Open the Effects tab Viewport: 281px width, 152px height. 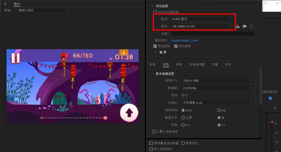coord(152,64)
